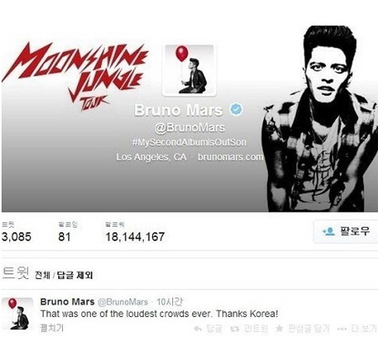Expand the tweet with 펼치기

tap(52, 328)
